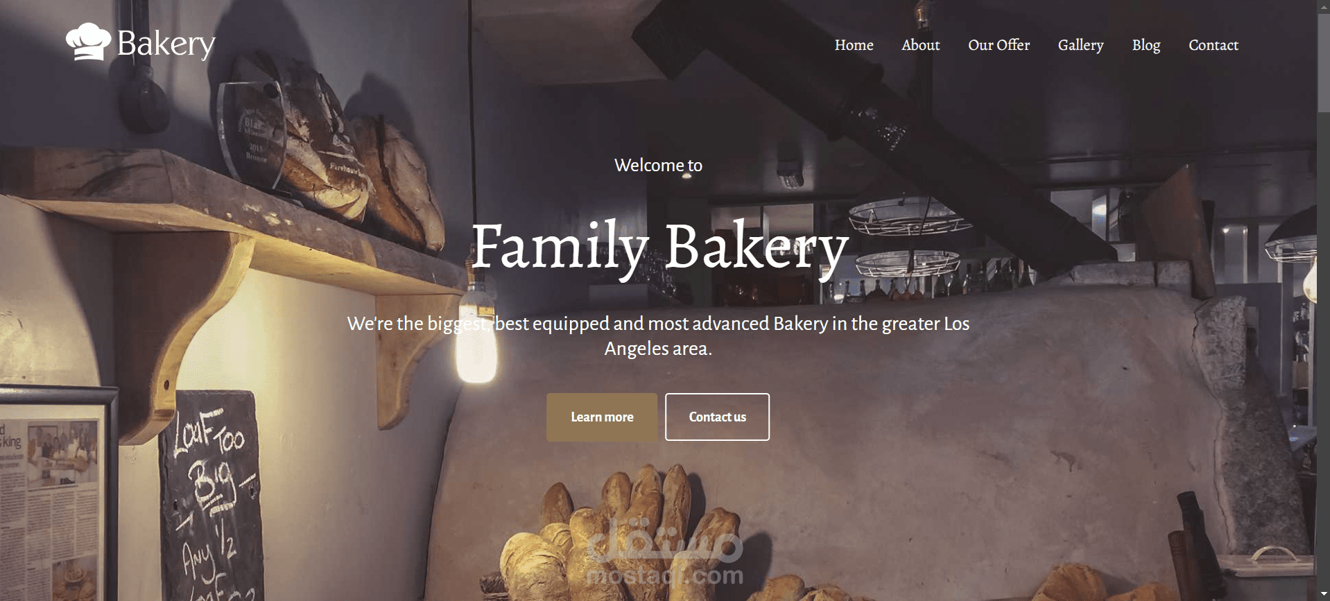Image resolution: width=1330 pixels, height=601 pixels.
Task: Click the scrollbar down arrow
Action: (1323, 595)
